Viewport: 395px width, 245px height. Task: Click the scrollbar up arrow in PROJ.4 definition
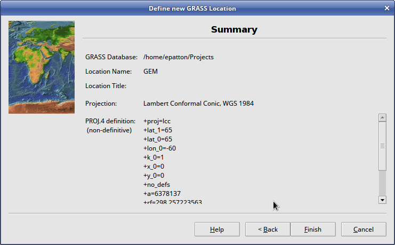pyautogui.click(x=382, y=117)
